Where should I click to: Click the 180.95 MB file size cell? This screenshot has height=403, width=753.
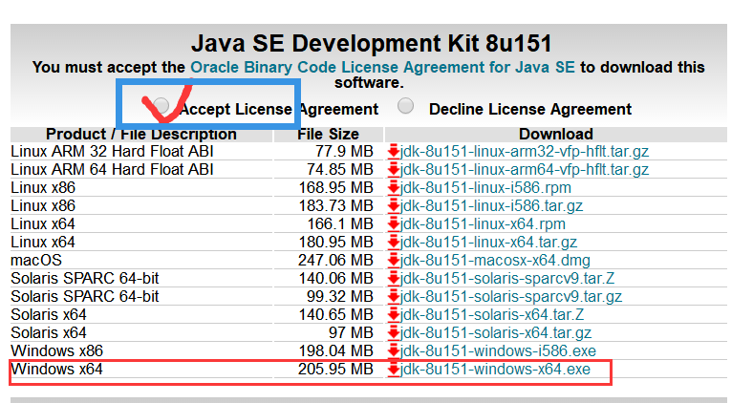point(336,243)
